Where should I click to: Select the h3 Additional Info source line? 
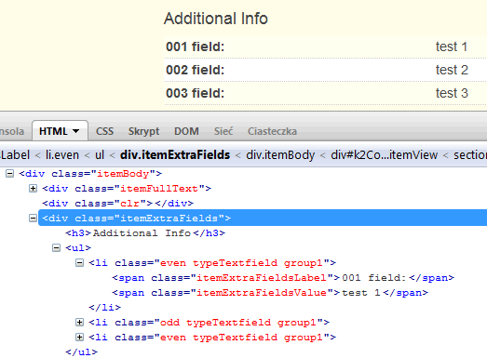(x=145, y=233)
